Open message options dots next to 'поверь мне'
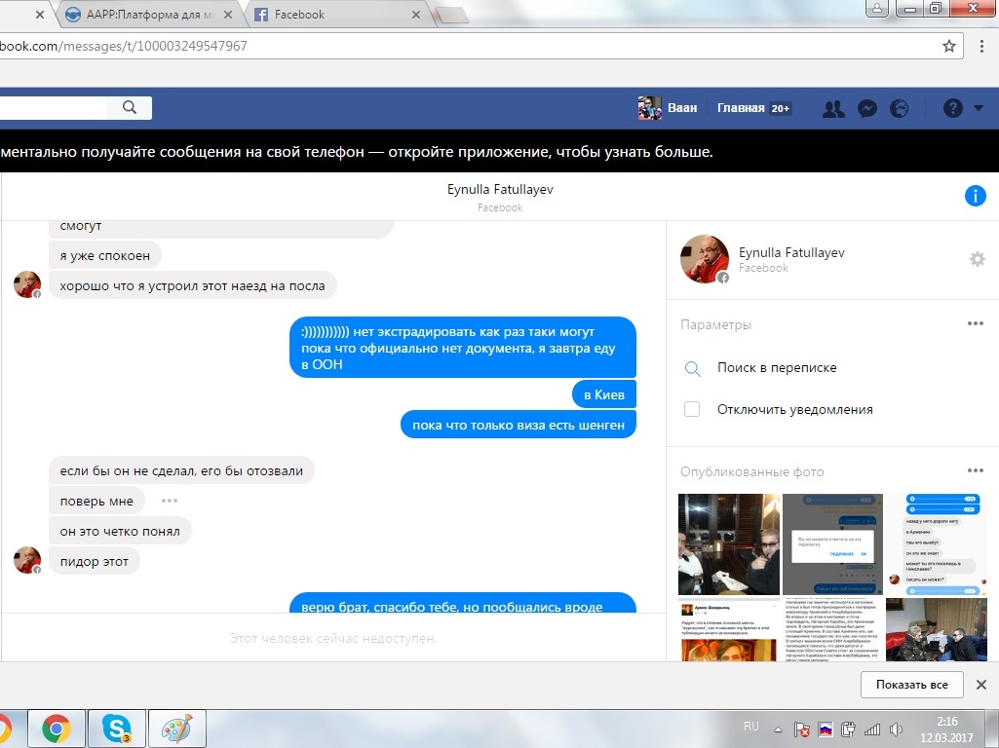This screenshot has height=748, width=999. pyautogui.click(x=170, y=501)
